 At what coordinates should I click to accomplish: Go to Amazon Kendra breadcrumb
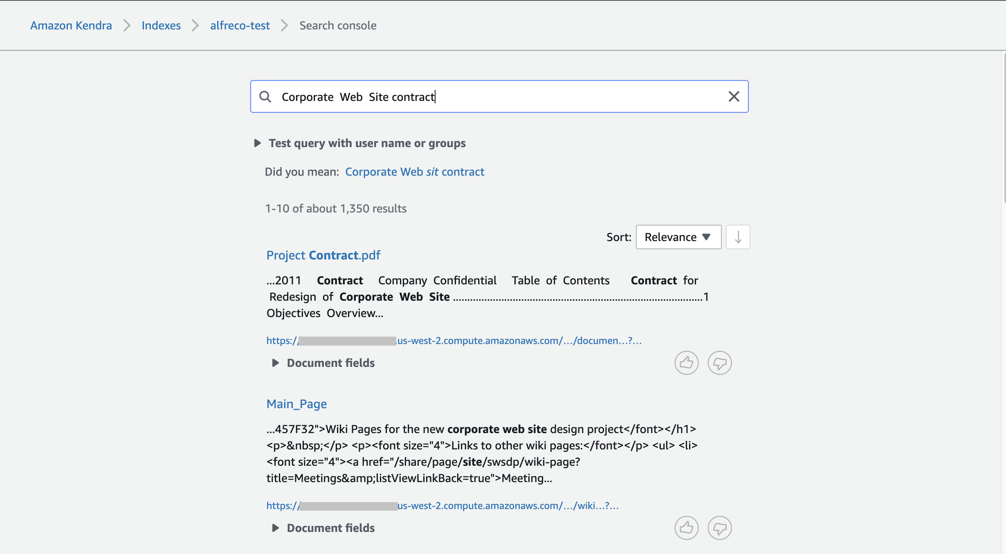[x=71, y=25]
